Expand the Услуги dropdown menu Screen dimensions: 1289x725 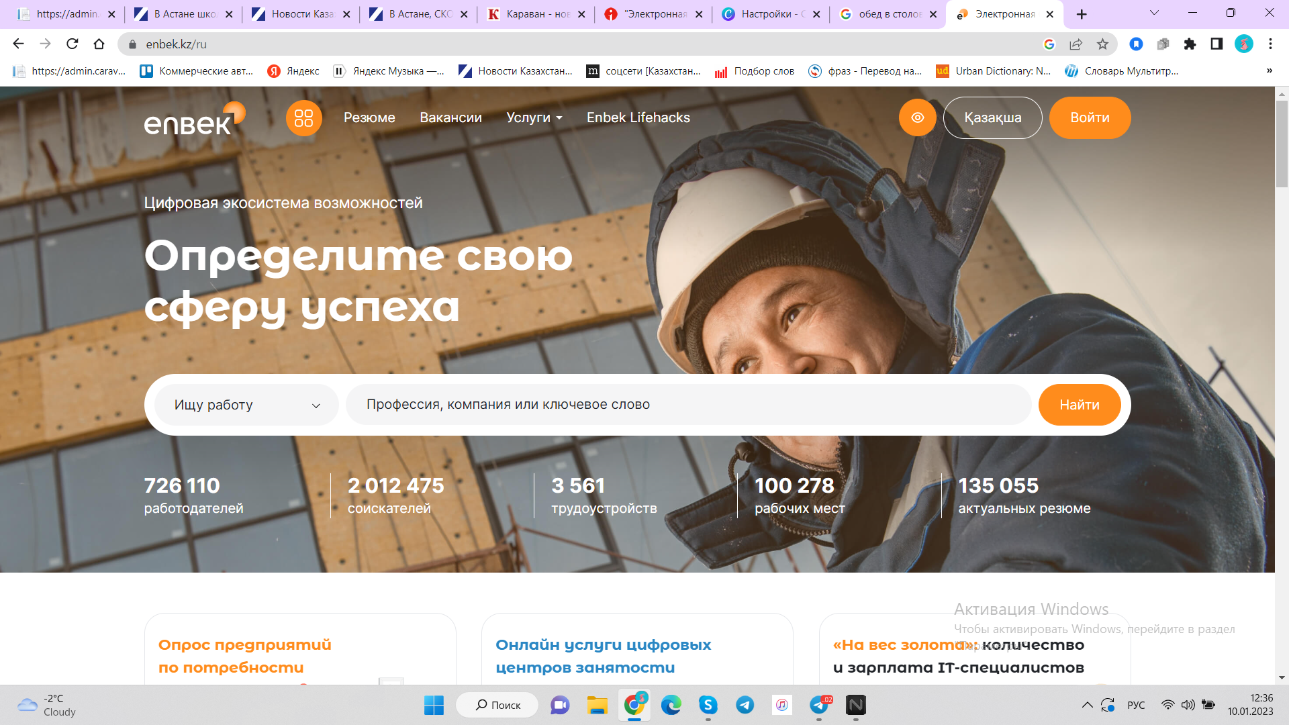coord(534,118)
